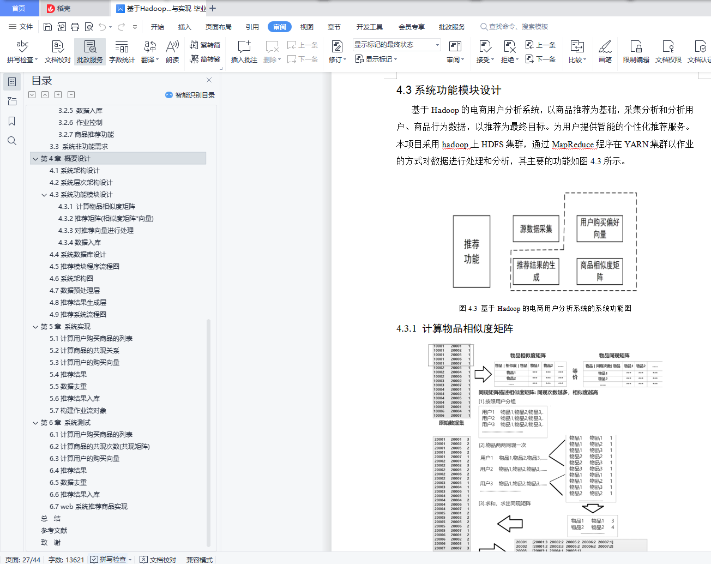The image size is (711, 564).
Task: Click the 页面: 27/44 status indicator
Action: click(x=23, y=560)
